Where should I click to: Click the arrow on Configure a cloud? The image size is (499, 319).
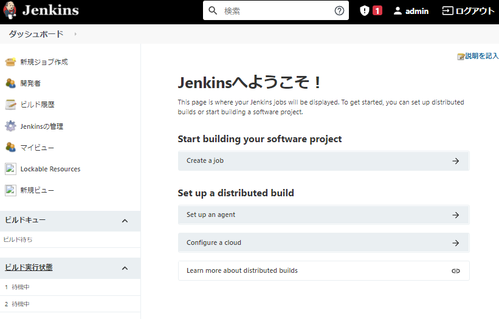click(x=456, y=243)
